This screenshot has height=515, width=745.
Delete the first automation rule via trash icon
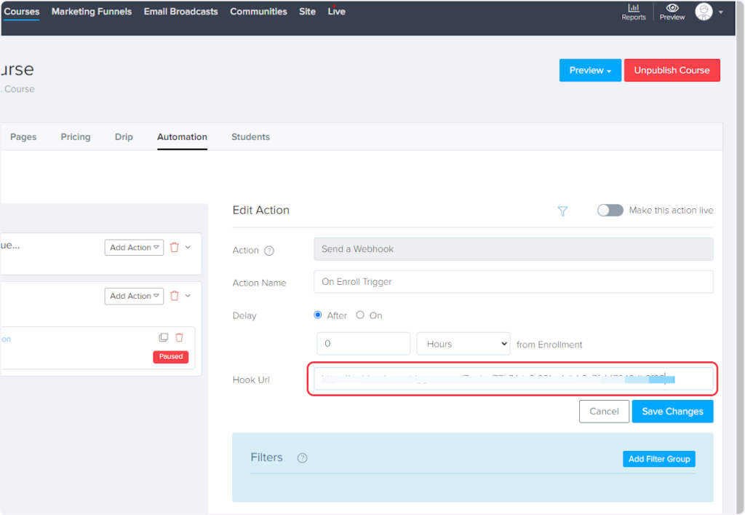click(x=175, y=248)
